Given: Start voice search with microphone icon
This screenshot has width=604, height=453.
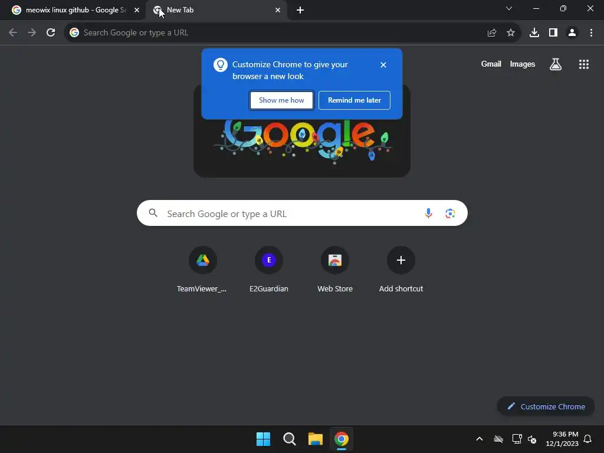Looking at the screenshot, I should (x=428, y=213).
